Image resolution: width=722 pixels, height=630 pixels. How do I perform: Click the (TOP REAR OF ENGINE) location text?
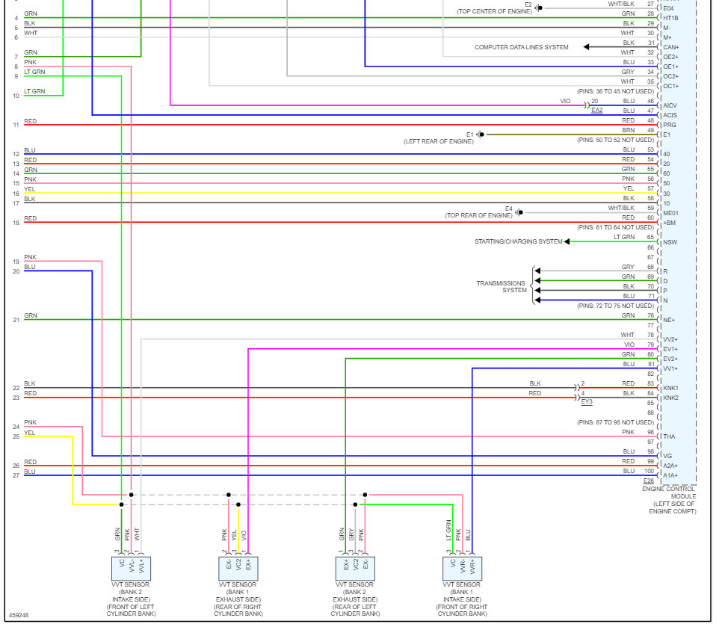click(478, 215)
